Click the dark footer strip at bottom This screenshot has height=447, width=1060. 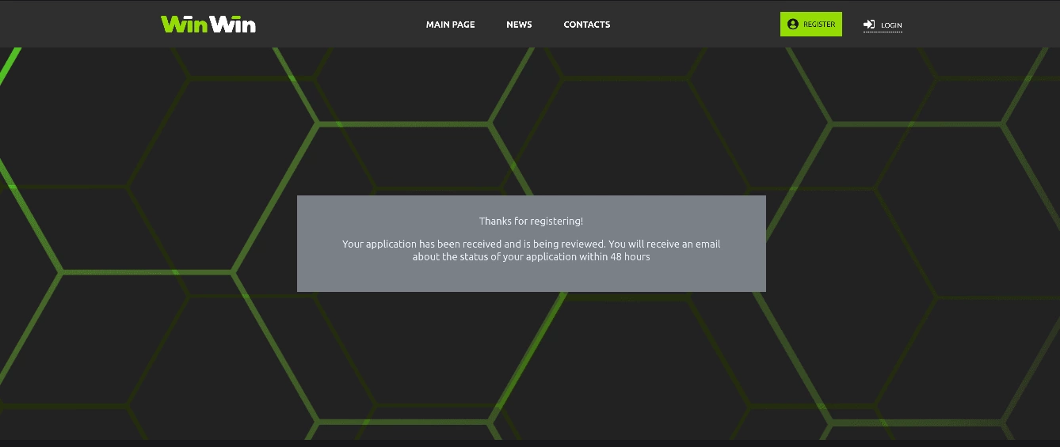point(530,443)
